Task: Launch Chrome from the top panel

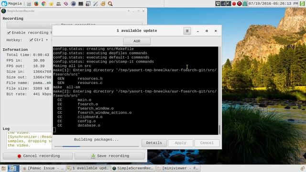Action: click(44, 4)
